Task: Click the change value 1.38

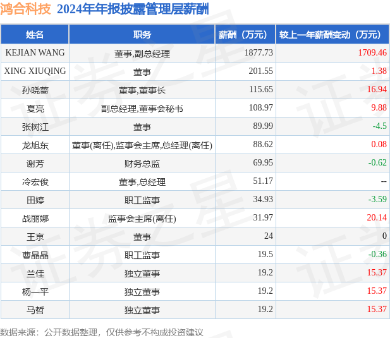Action: [x=379, y=71]
